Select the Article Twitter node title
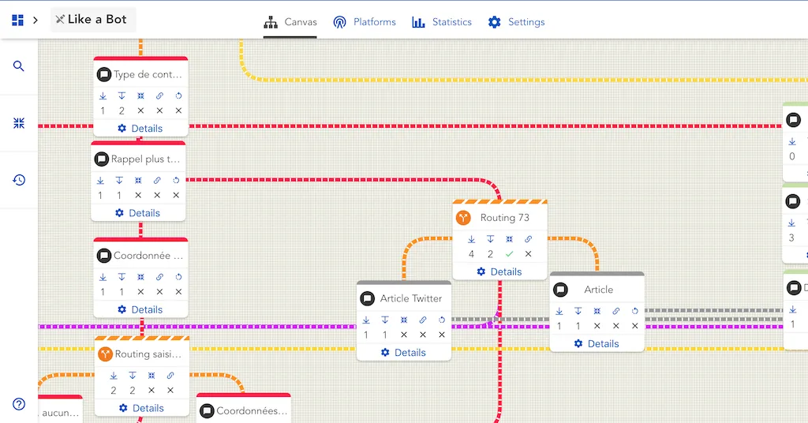808x423 pixels. (x=410, y=298)
